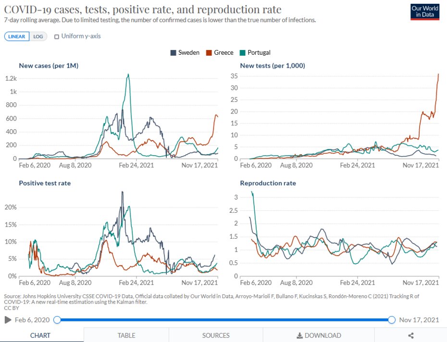Click the timeline start handle
Viewport: 447px width, 342px height.
tap(57, 320)
